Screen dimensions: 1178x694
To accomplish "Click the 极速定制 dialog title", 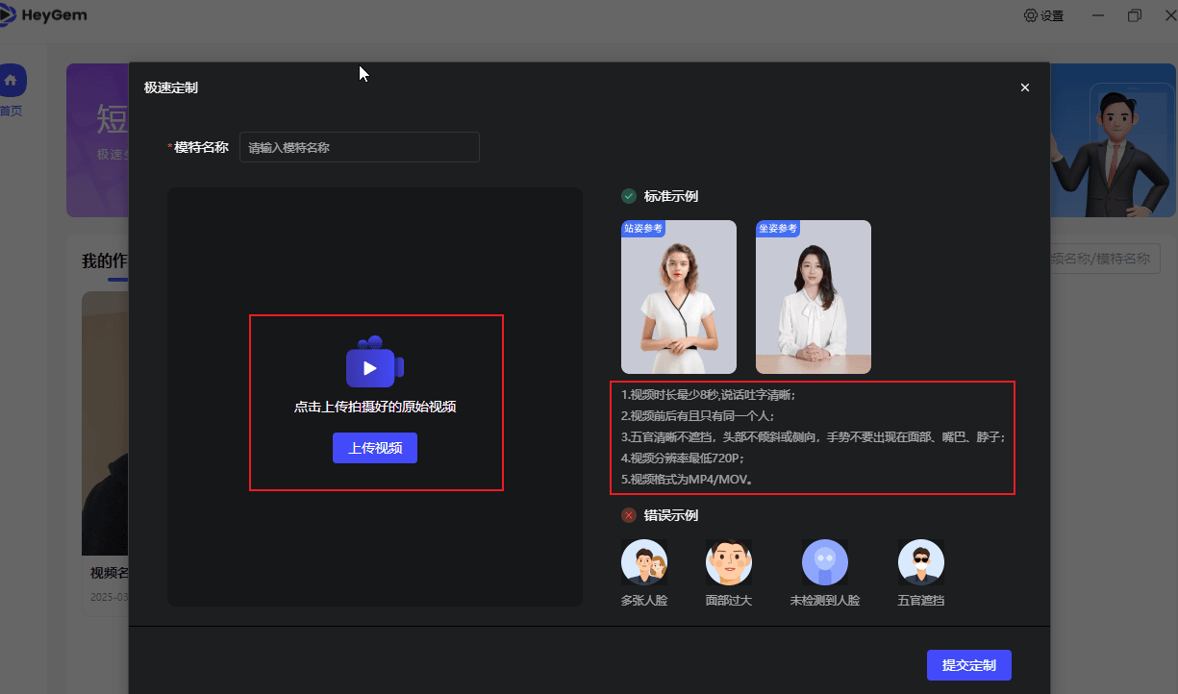I will coord(171,87).
